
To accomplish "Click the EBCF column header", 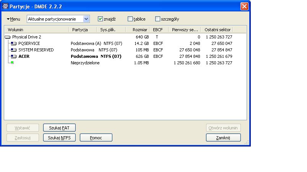I will 159,30.
